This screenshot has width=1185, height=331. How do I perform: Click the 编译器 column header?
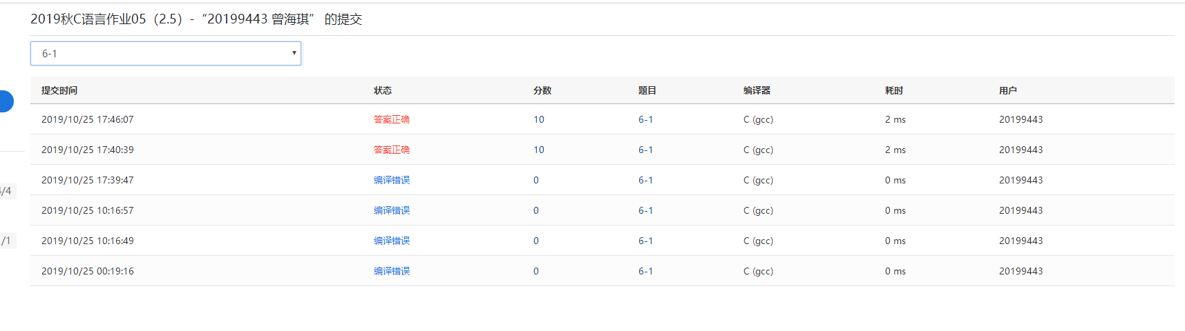(x=757, y=90)
